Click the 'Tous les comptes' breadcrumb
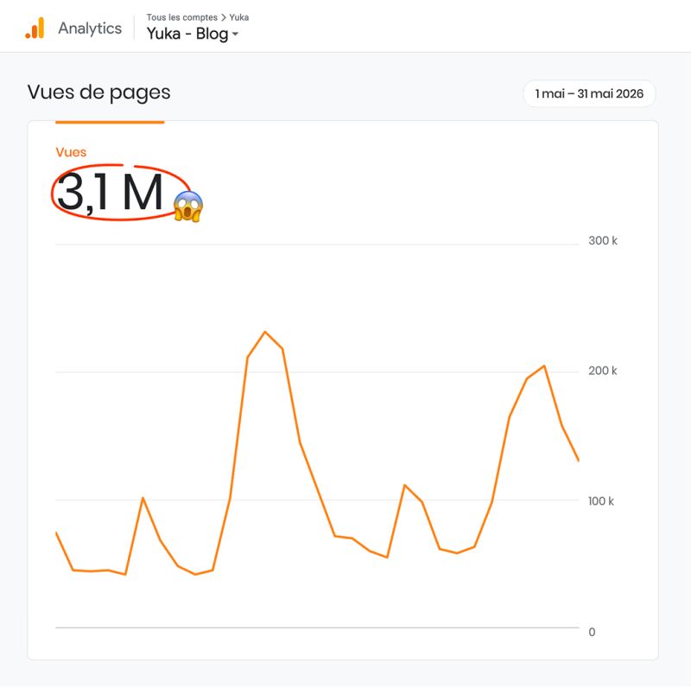The image size is (691, 687). pos(182,17)
